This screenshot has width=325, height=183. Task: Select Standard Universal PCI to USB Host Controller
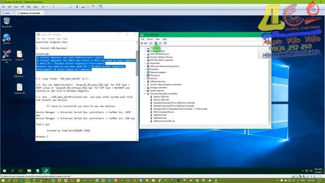pos(174,106)
